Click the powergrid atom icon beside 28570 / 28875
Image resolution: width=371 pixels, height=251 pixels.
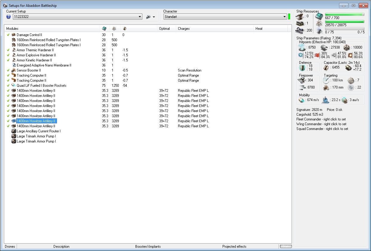point(319,24)
